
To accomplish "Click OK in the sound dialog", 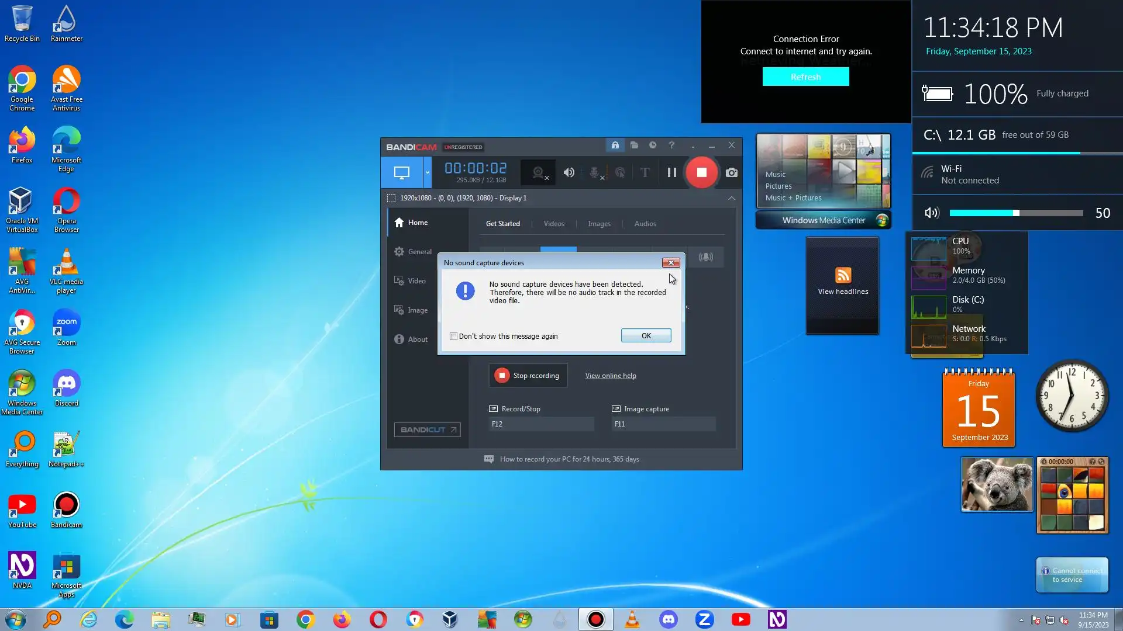I will click(x=646, y=336).
